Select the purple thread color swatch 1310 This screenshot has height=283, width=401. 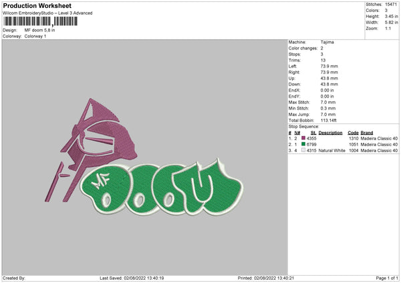[x=303, y=138]
